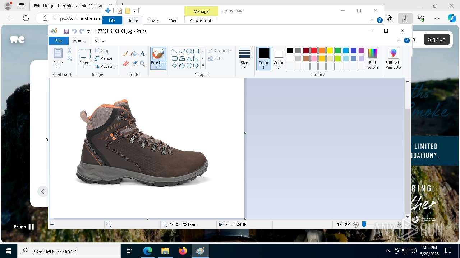Image resolution: width=460 pixels, height=258 pixels.
Task: Select the Eraser tool
Action: coord(125,64)
